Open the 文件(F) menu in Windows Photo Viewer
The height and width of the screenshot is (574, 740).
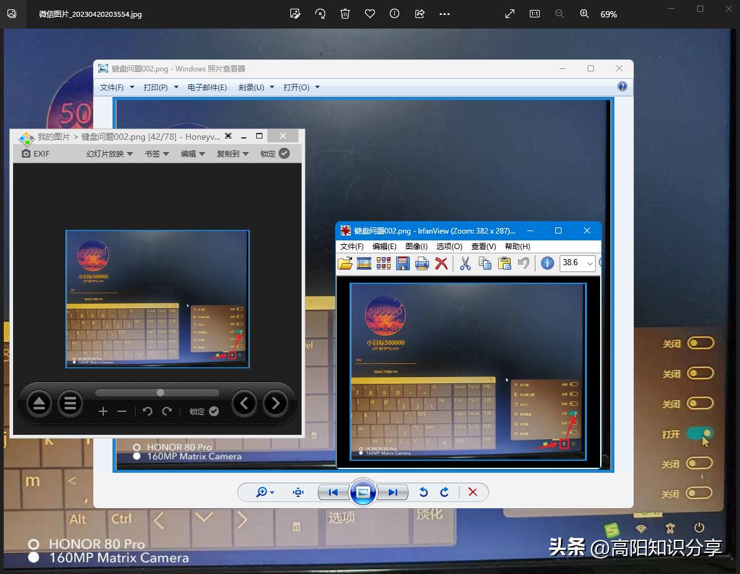[117, 87]
